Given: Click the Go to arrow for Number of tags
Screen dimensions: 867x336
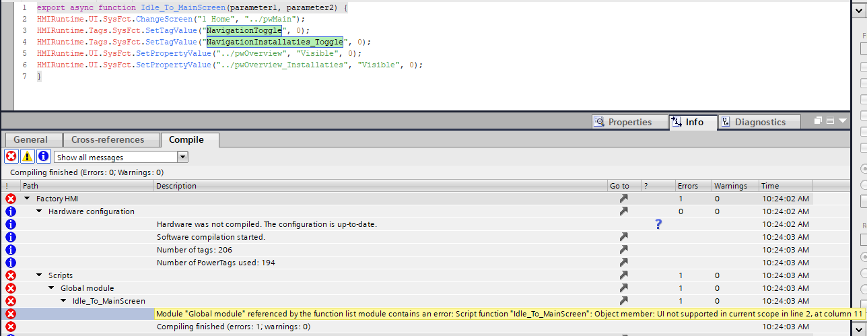Looking at the screenshot, I should [x=624, y=250].
